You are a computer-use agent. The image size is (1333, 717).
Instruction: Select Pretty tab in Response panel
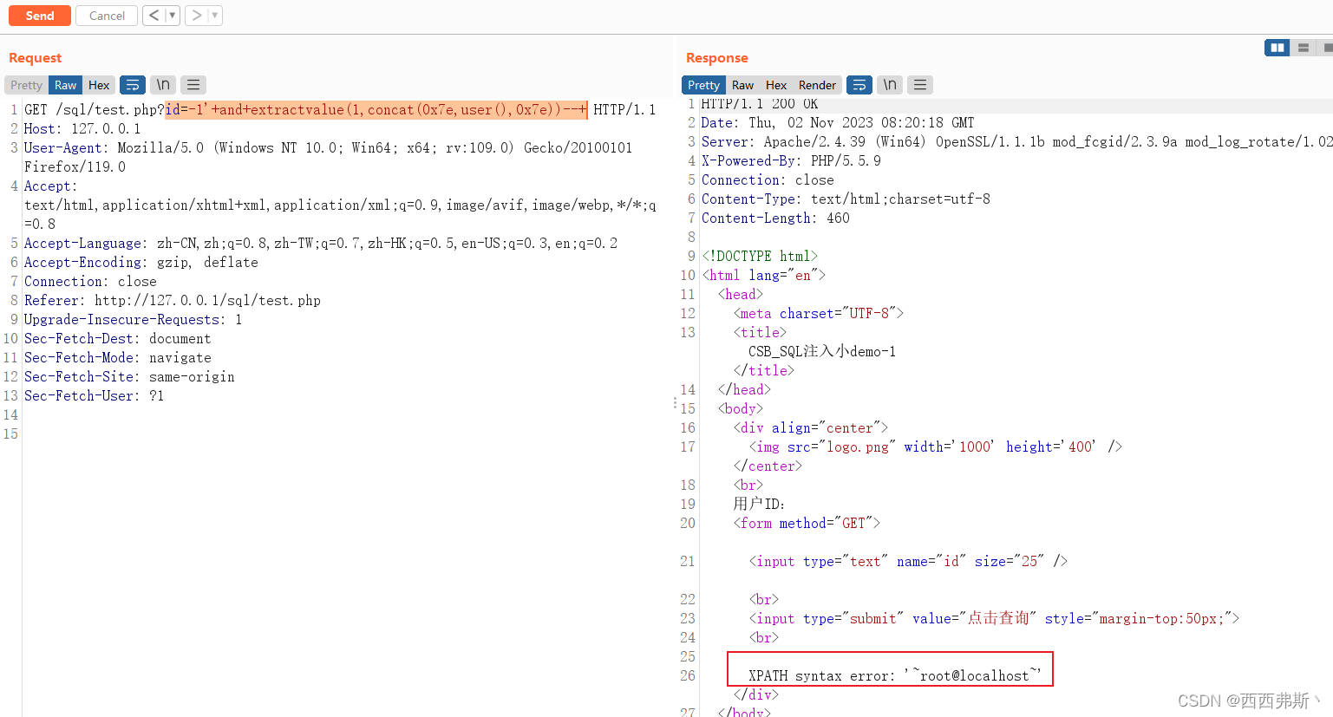point(703,85)
